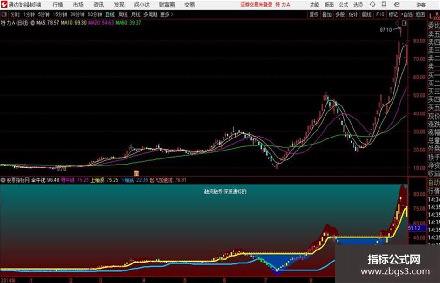The image size is (440, 283).
Task: Switch to 1分钟 period tab
Action: point(29,14)
